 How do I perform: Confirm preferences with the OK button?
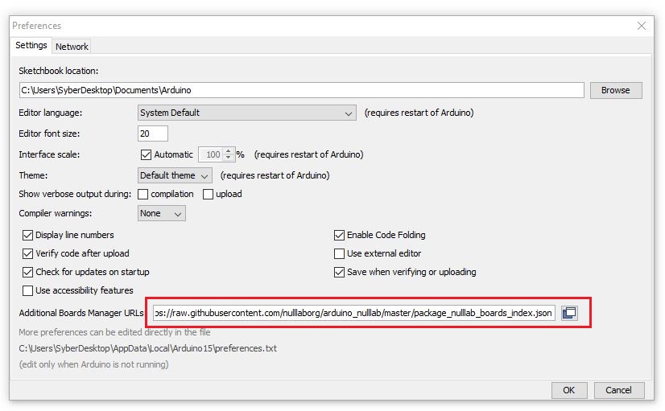tap(568, 390)
